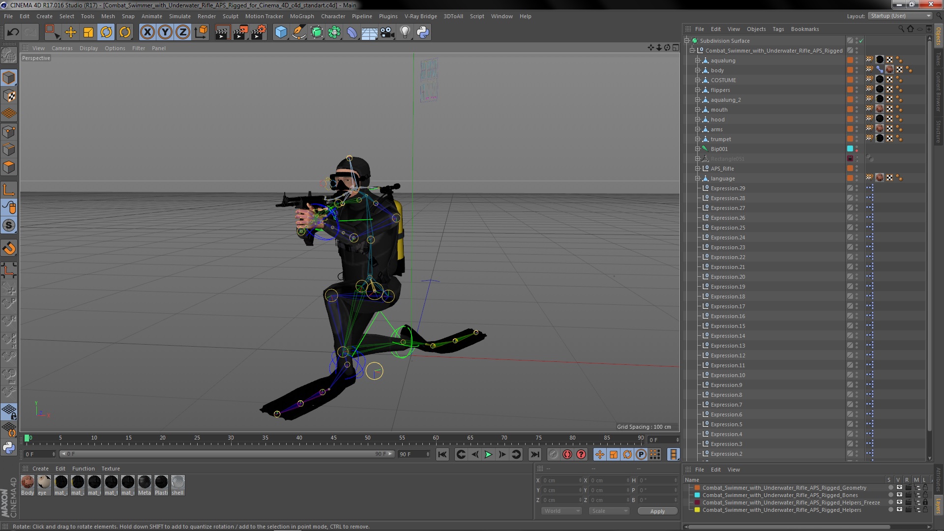
Task: Click frame 45 on timeline ruler
Action: click(x=333, y=438)
